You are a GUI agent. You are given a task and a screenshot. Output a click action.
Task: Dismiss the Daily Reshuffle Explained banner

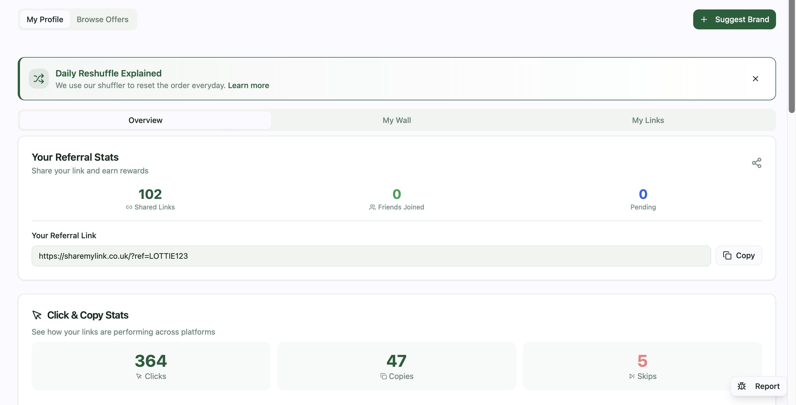756,78
